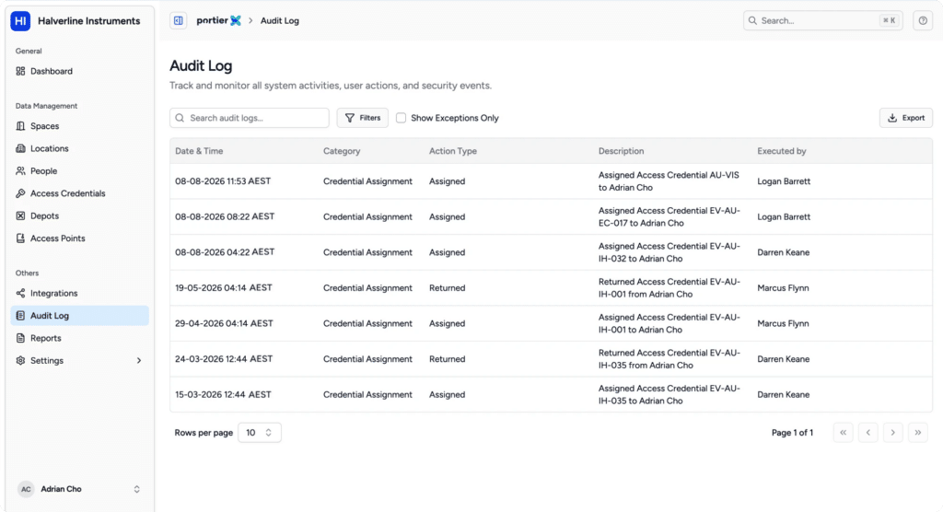The image size is (943, 512).
Task: Go to next page arrow
Action: [x=893, y=433]
